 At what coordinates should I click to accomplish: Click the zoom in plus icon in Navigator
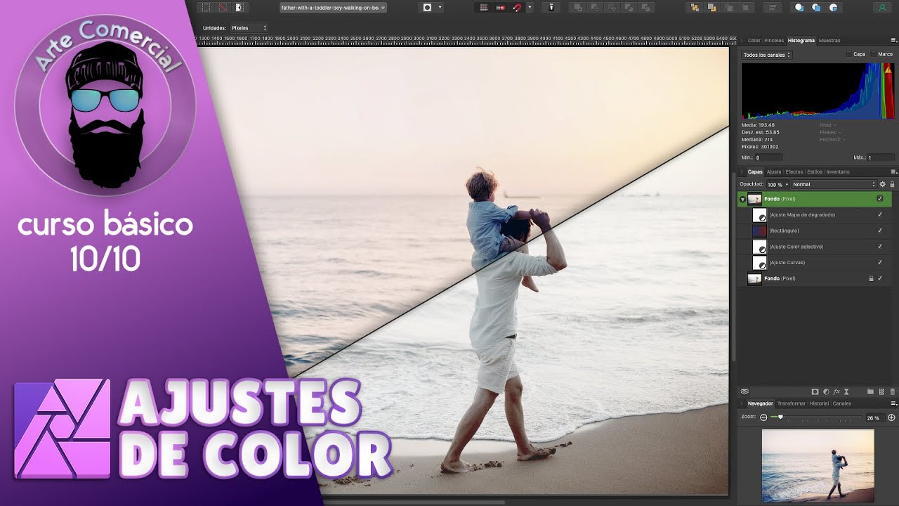click(891, 417)
